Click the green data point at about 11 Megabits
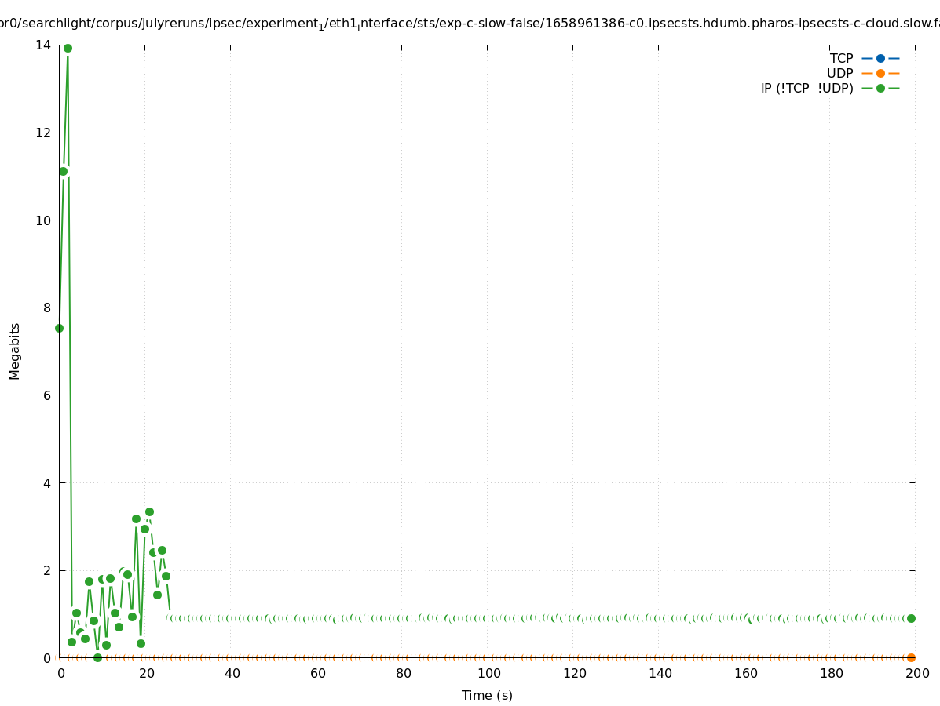The image size is (940, 706). [63, 171]
